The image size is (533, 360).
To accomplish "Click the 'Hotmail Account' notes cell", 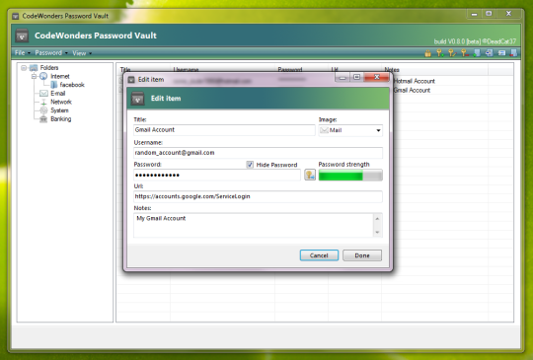I will (x=415, y=81).
